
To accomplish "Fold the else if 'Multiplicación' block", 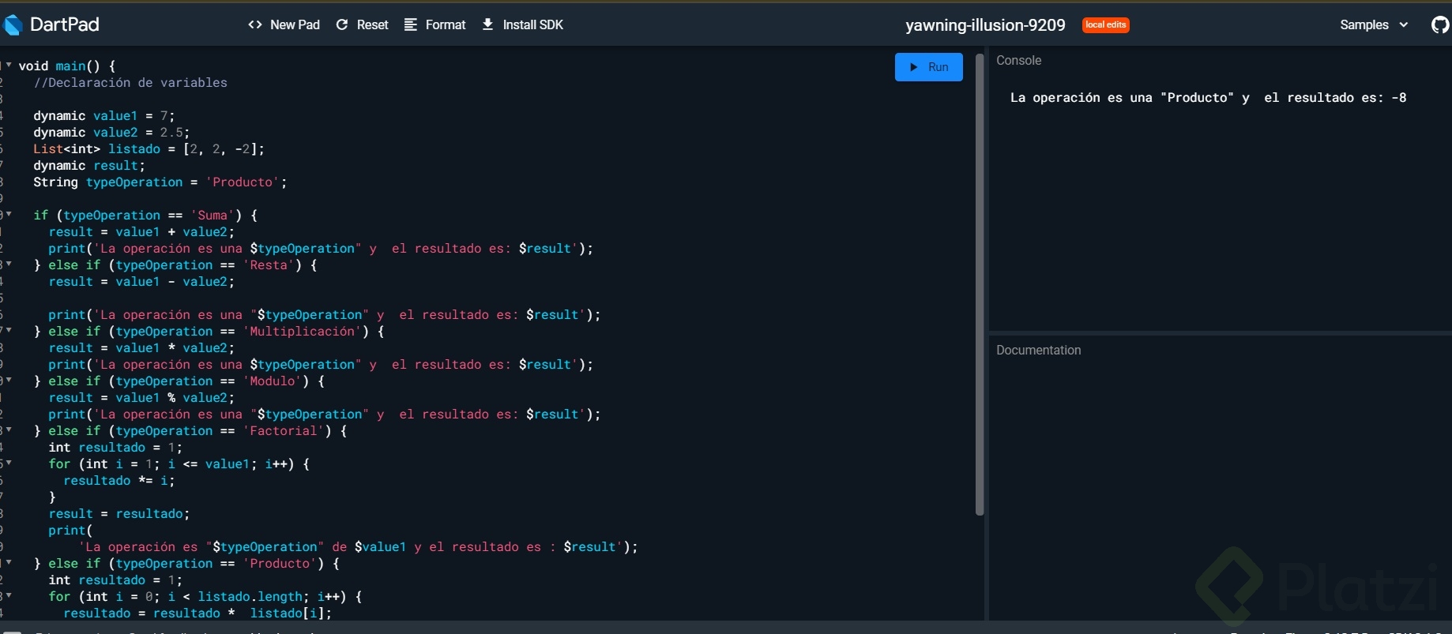I will [9, 330].
